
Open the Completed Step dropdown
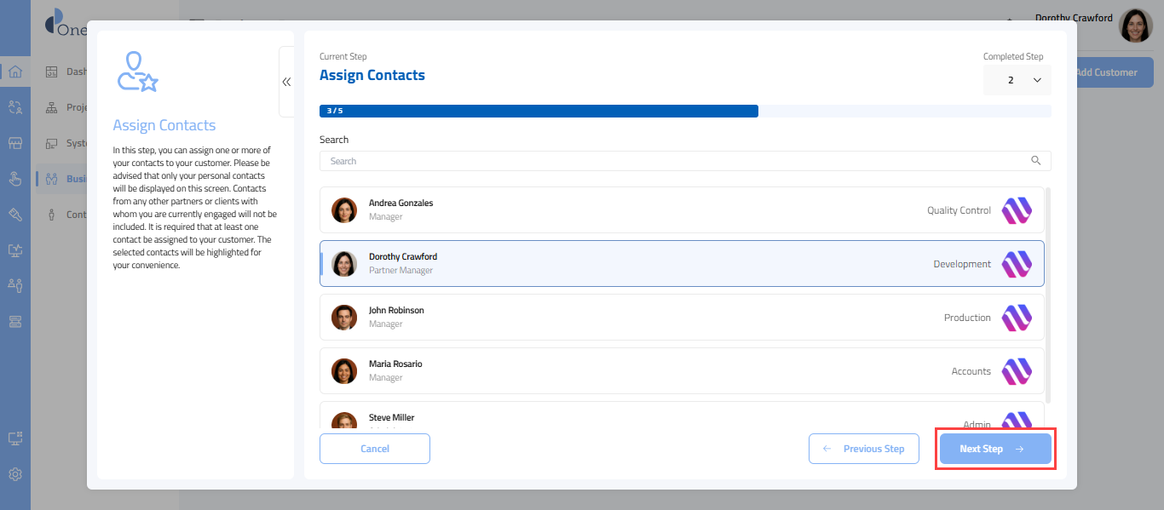click(1017, 80)
